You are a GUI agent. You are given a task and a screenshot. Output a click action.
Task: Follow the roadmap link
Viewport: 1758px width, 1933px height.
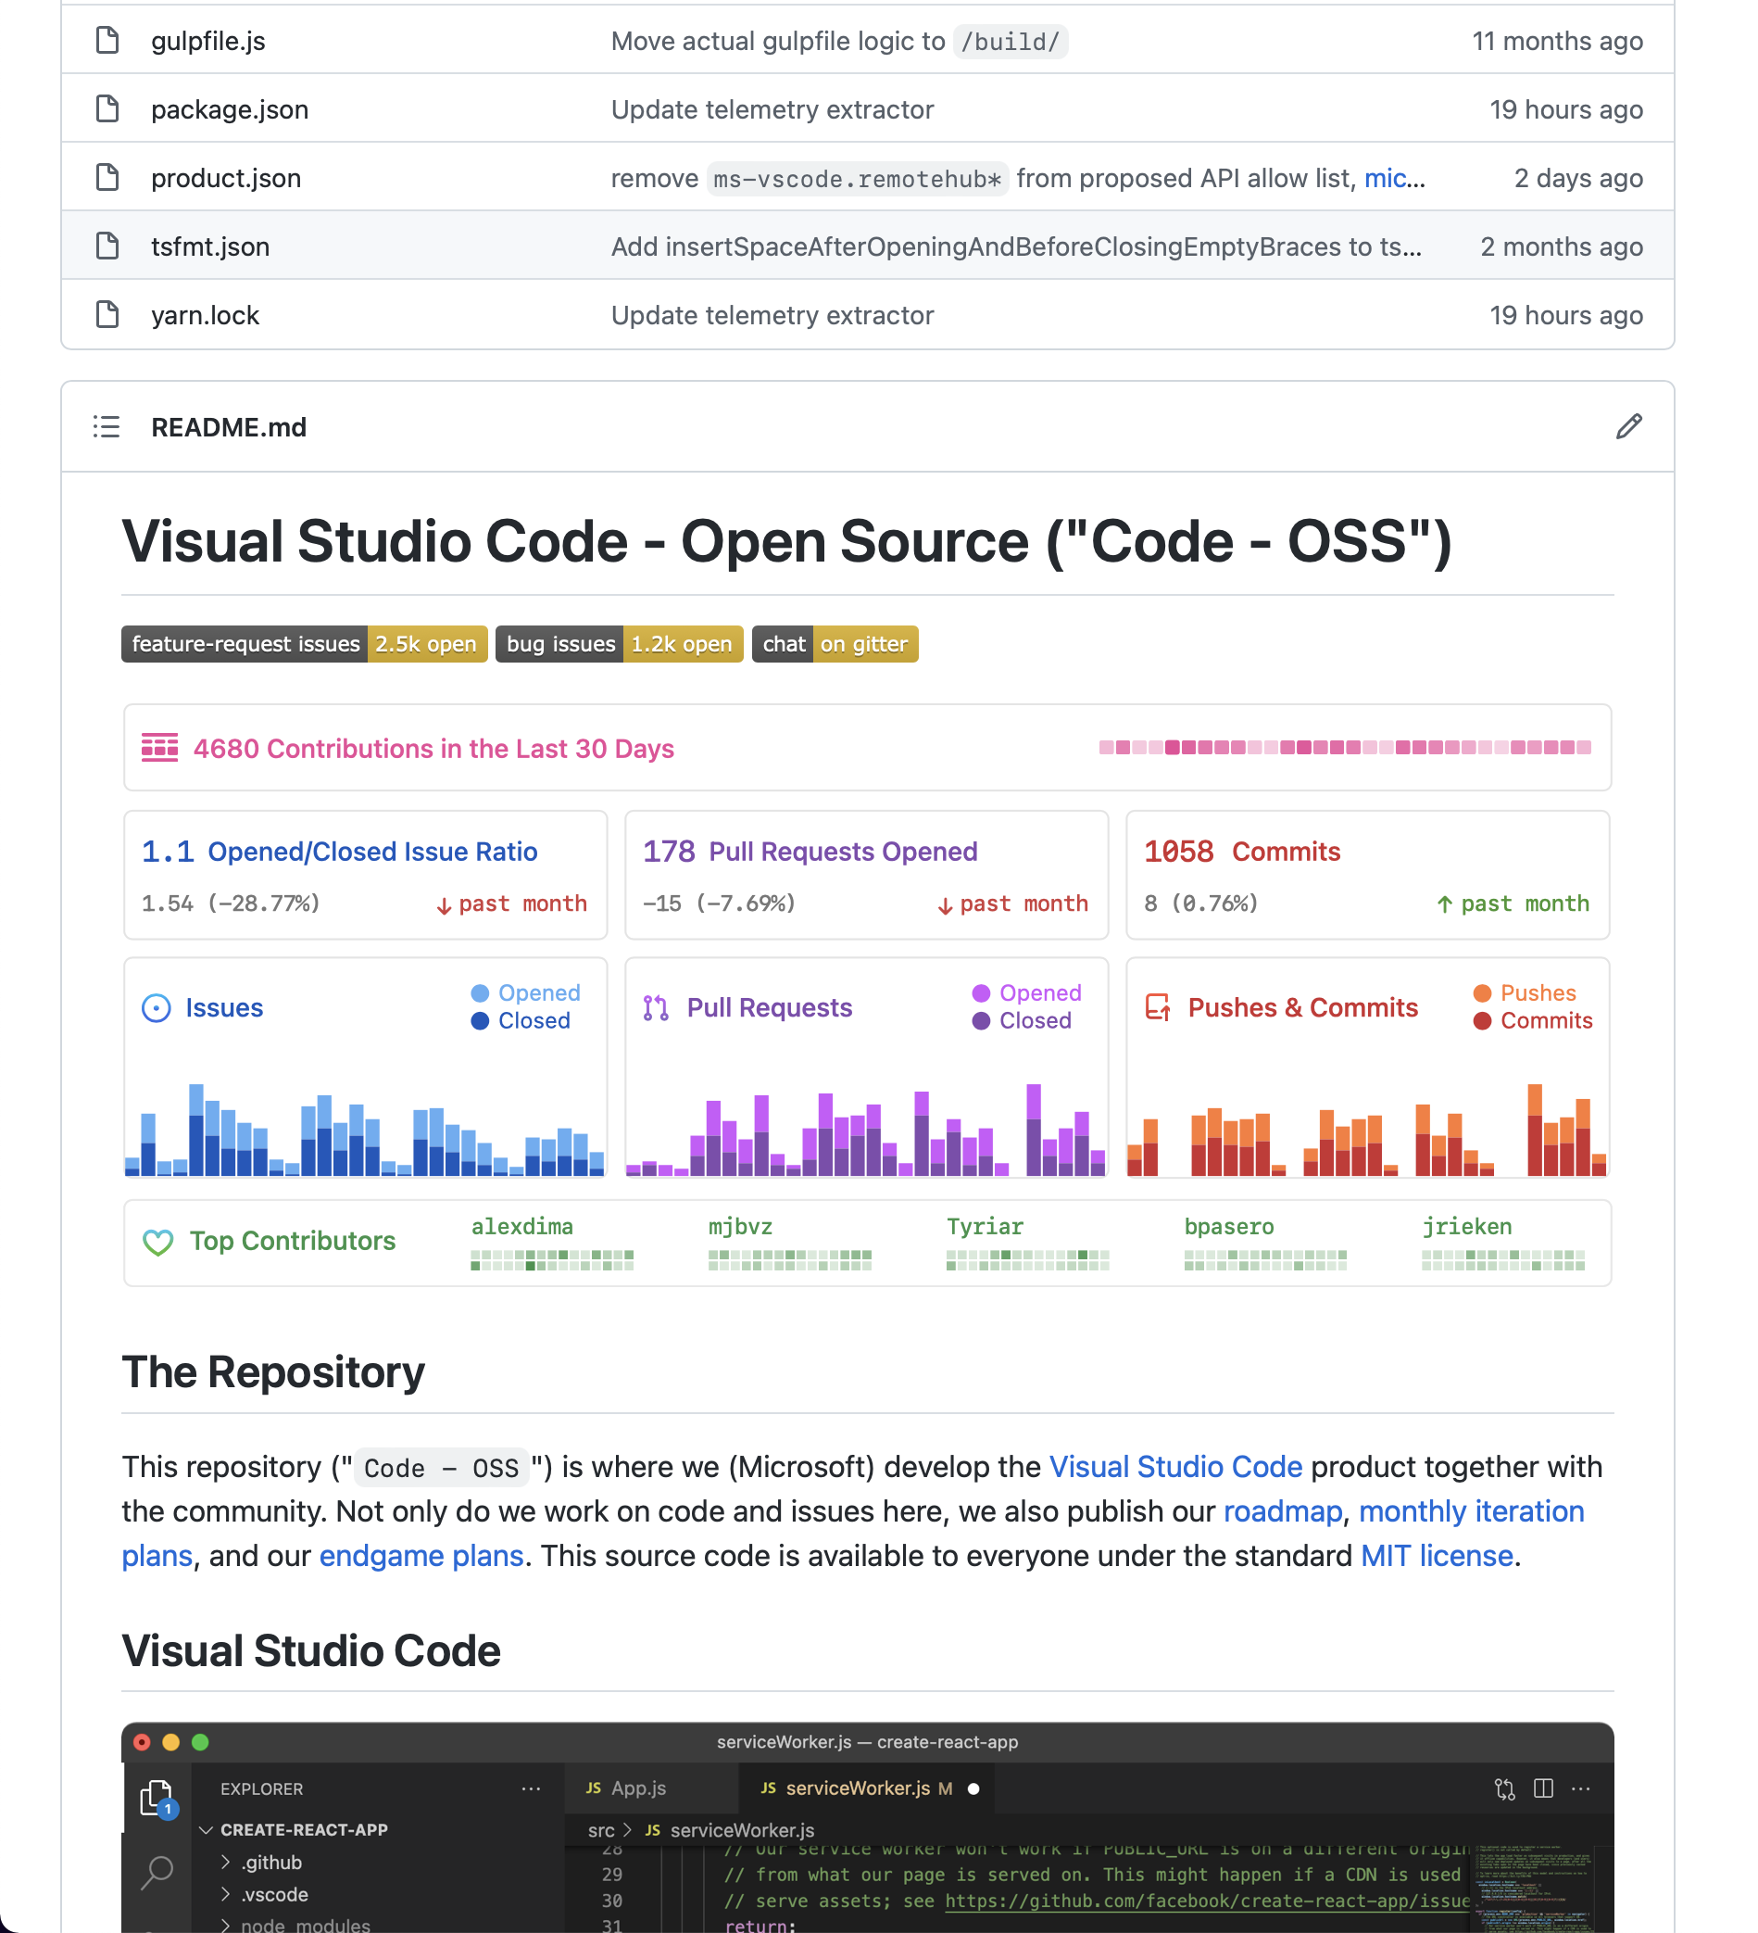[x=1281, y=1511]
